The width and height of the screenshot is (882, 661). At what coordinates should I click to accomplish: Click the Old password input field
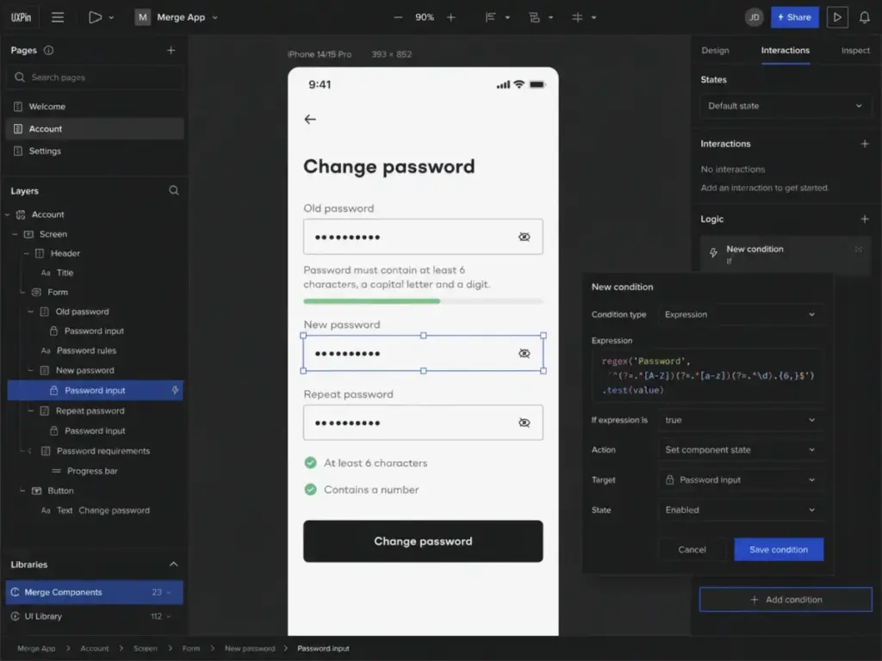pyautogui.click(x=423, y=238)
